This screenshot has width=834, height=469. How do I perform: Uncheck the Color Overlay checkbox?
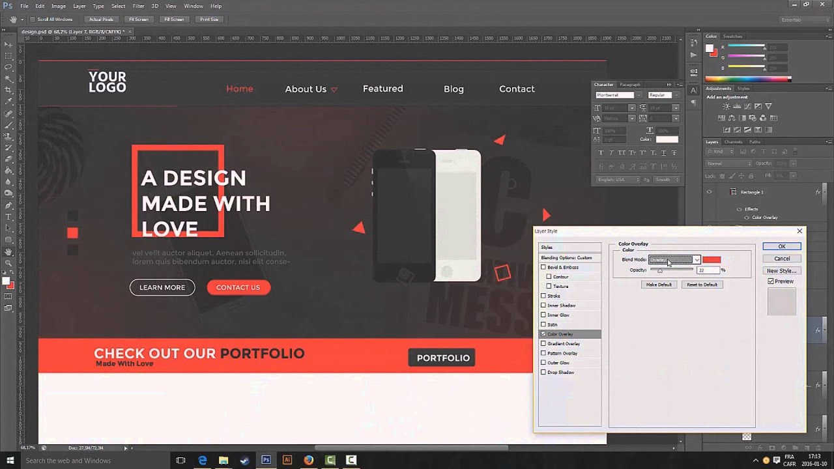543,334
